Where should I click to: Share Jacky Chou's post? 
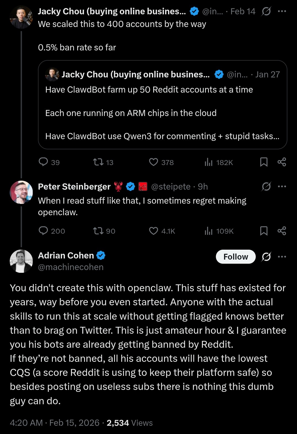282,162
